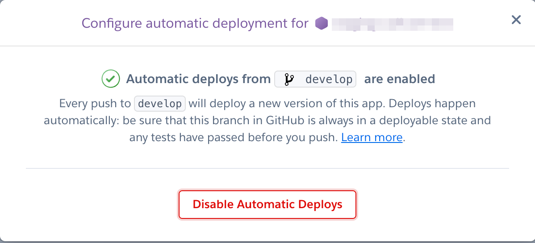
Task: Click the gray overlay below the dialog
Action: point(267,242)
